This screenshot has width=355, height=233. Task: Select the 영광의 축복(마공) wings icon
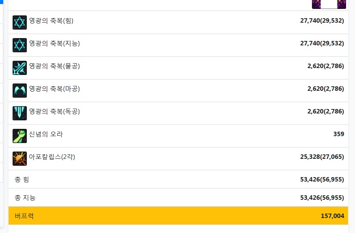(19, 90)
